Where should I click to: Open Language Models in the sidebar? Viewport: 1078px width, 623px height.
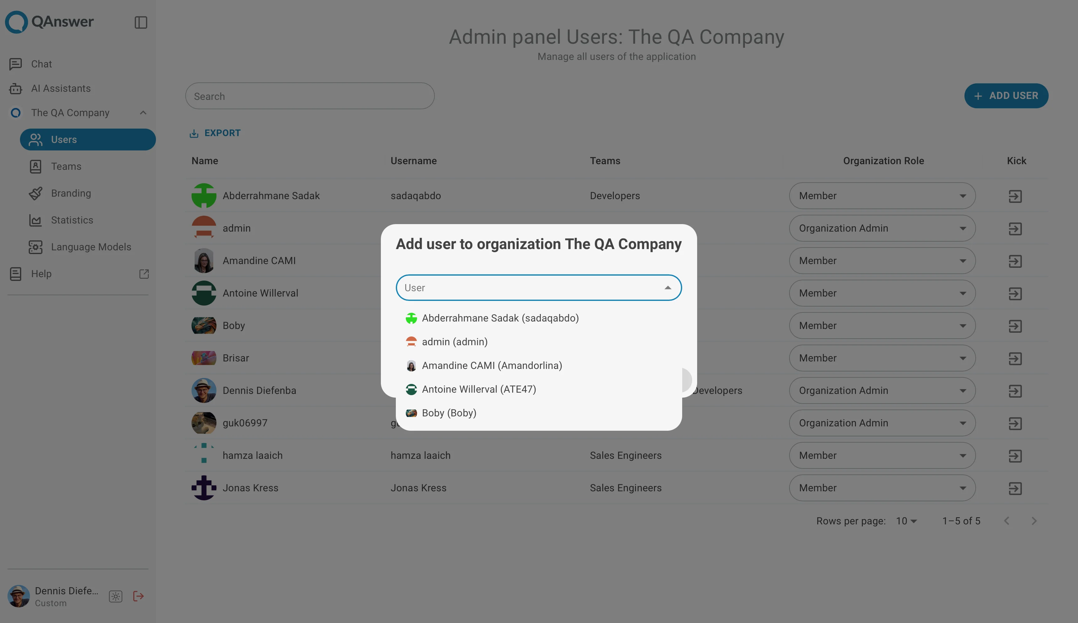coord(91,247)
